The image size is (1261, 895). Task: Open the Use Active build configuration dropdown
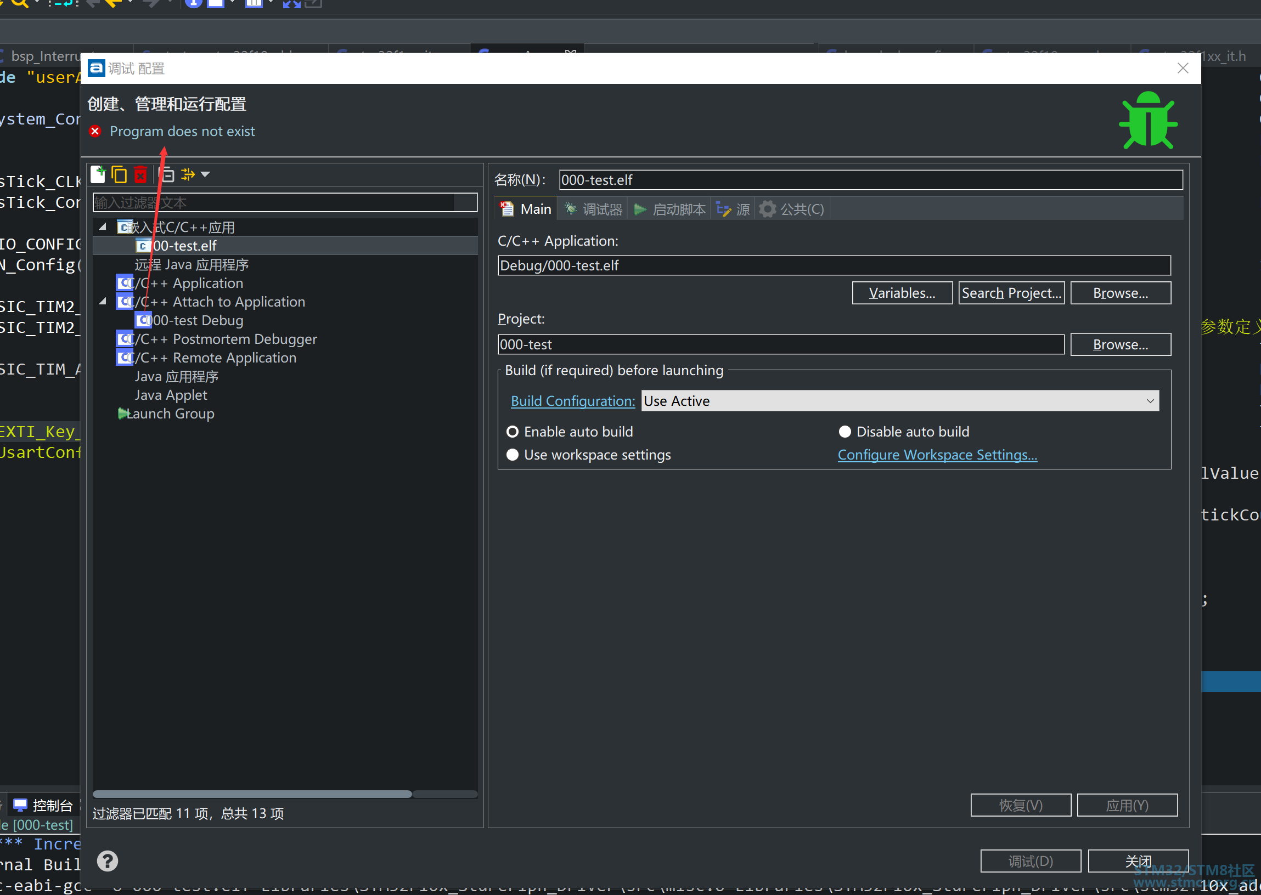(900, 401)
